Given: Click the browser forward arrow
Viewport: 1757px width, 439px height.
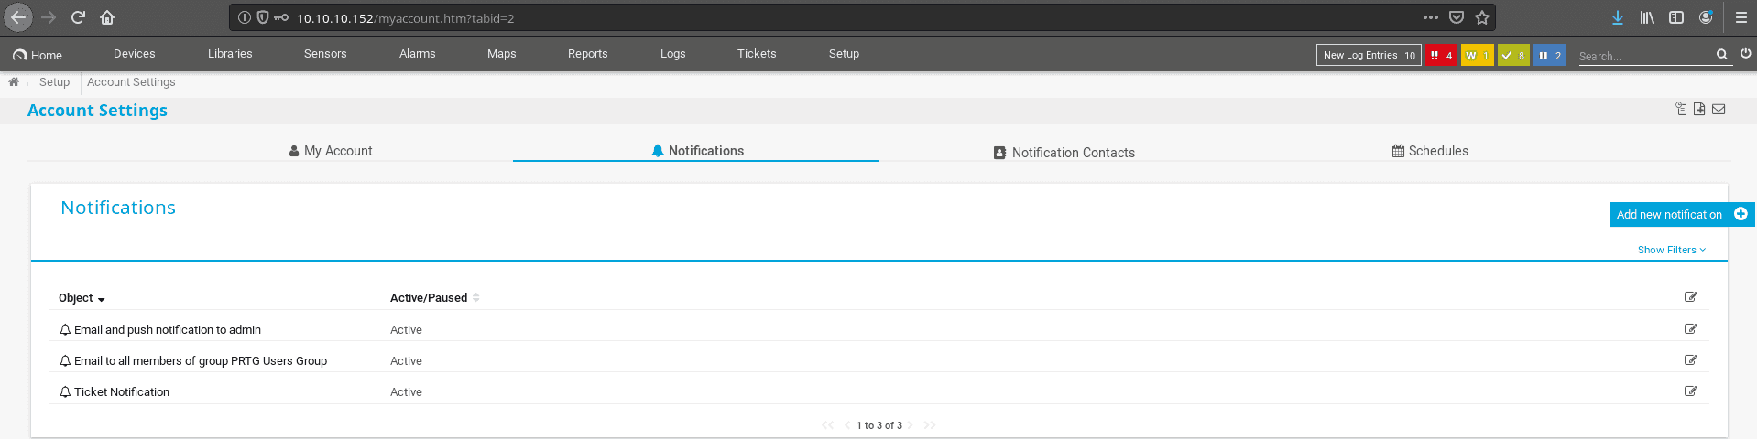Looking at the screenshot, I should (49, 17).
